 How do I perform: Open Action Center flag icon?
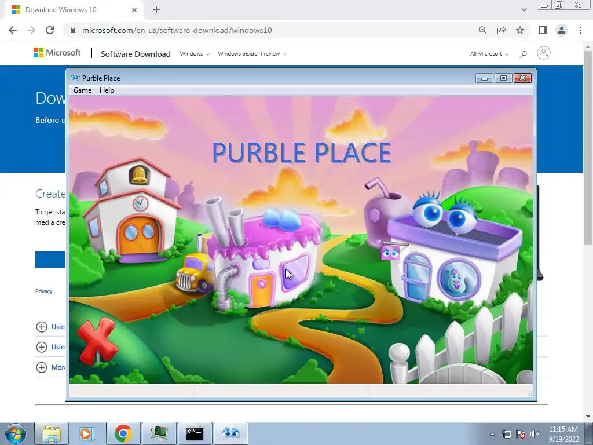point(521,434)
